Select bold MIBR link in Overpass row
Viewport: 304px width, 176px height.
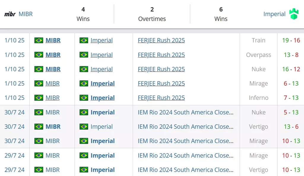pyautogui.click(x=53, y=55)
